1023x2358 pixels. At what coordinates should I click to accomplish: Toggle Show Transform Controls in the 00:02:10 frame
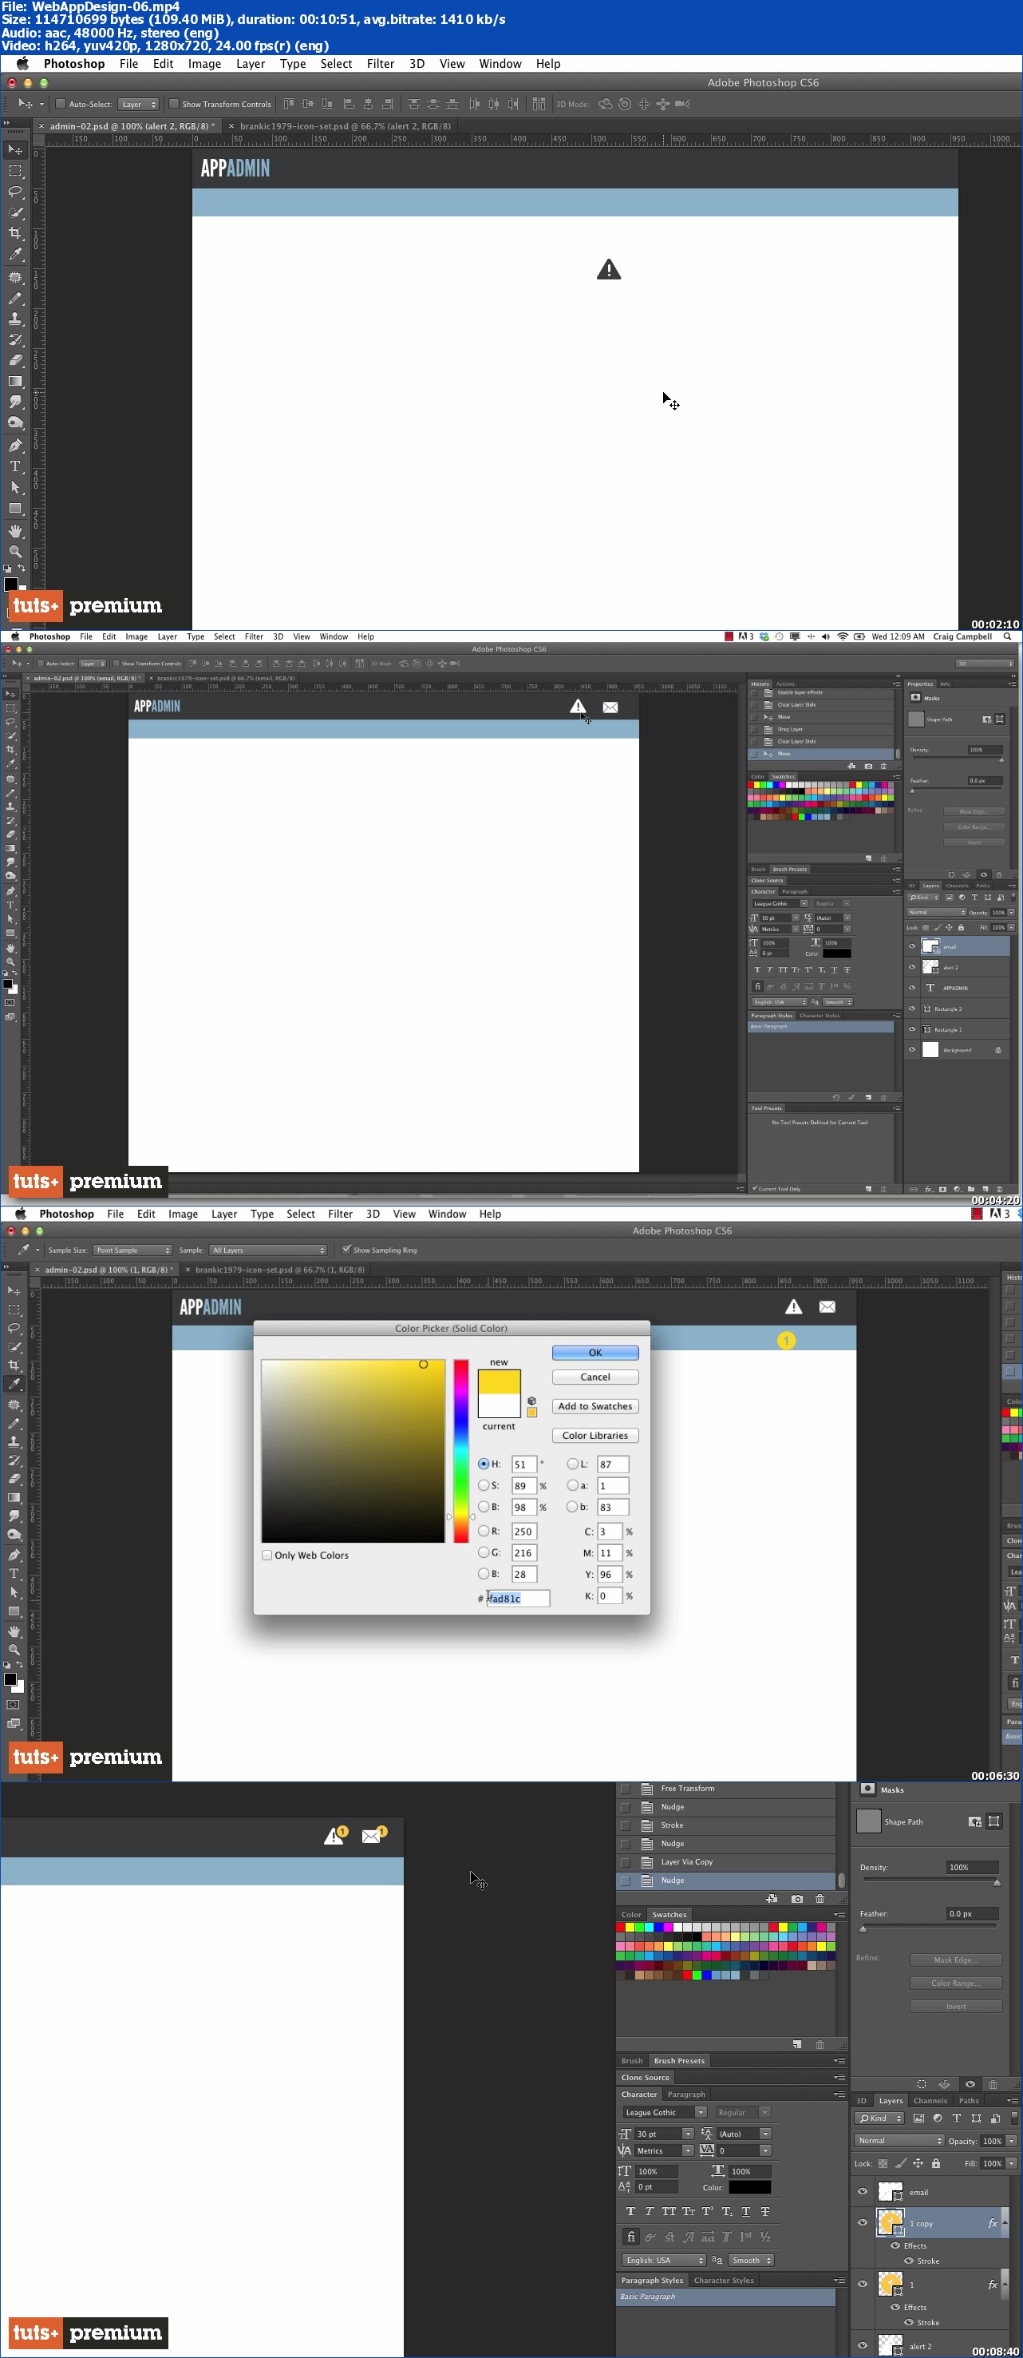(x=174, y=104)
